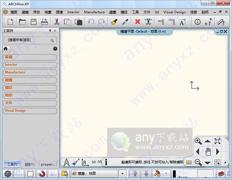The image size is (232, 180).
Task: Open a file with the folder icon
Action: point(22,22)
